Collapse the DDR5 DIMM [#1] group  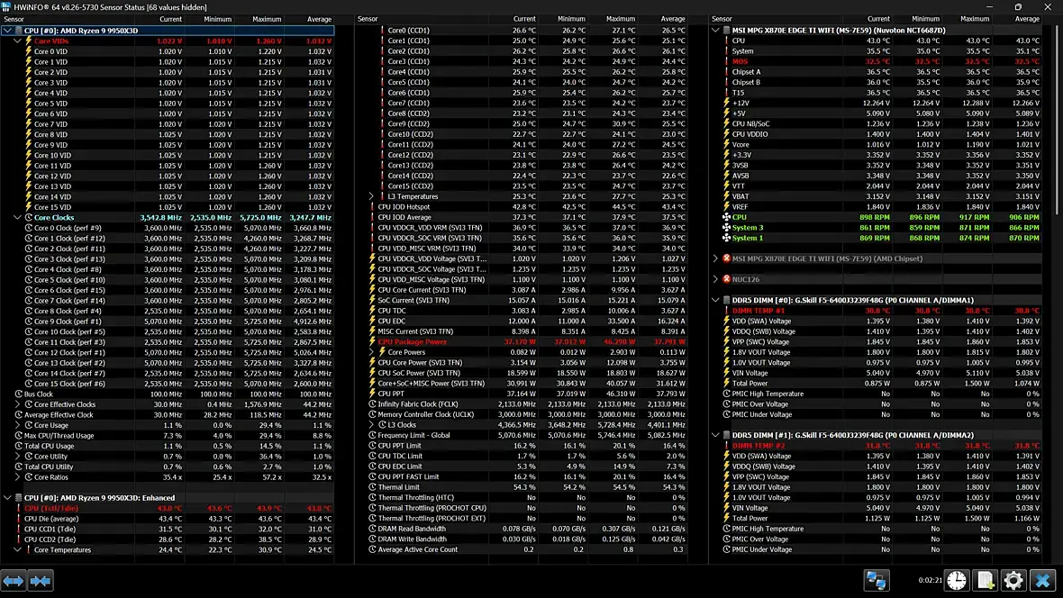pyautogui.click(x=715, y=435)
